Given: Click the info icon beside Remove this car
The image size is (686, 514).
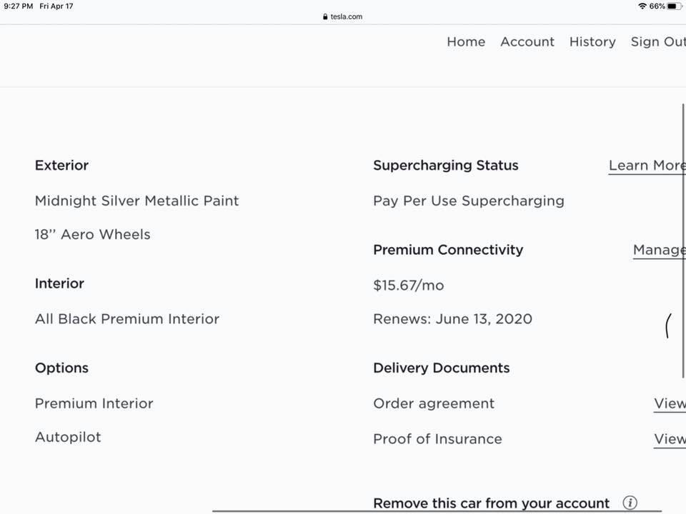Looking at the screenshot, I should click(x=630, y=503).
